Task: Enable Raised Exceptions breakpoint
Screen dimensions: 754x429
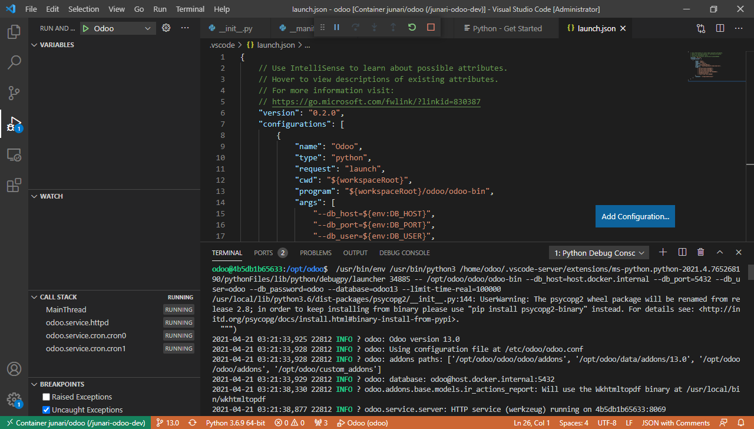Action: click(x=47, y=397)
